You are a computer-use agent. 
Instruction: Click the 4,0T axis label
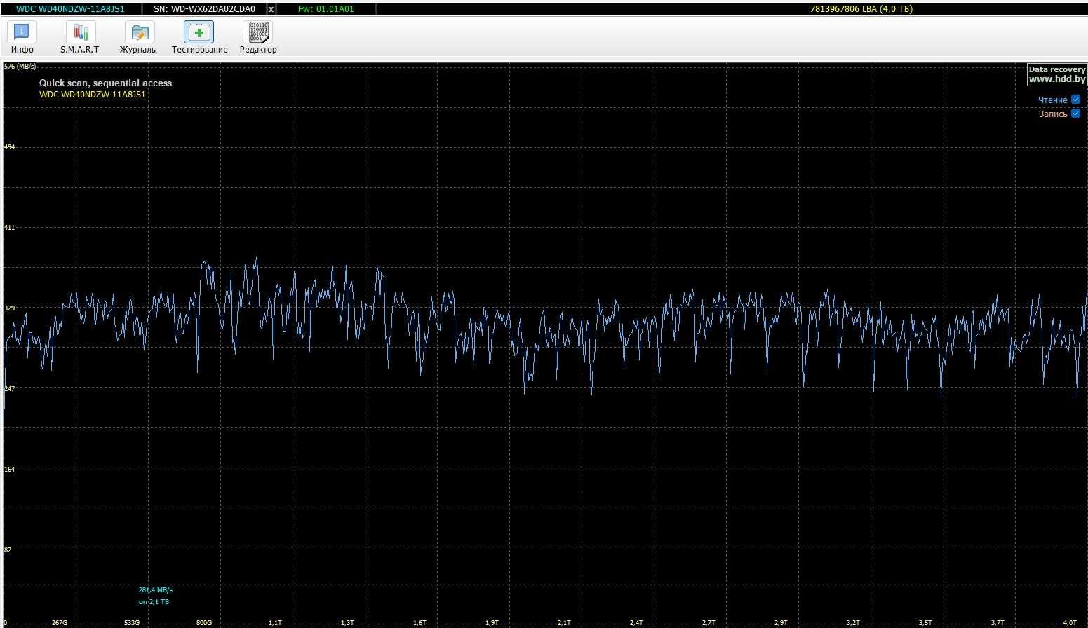(1070, 622)
